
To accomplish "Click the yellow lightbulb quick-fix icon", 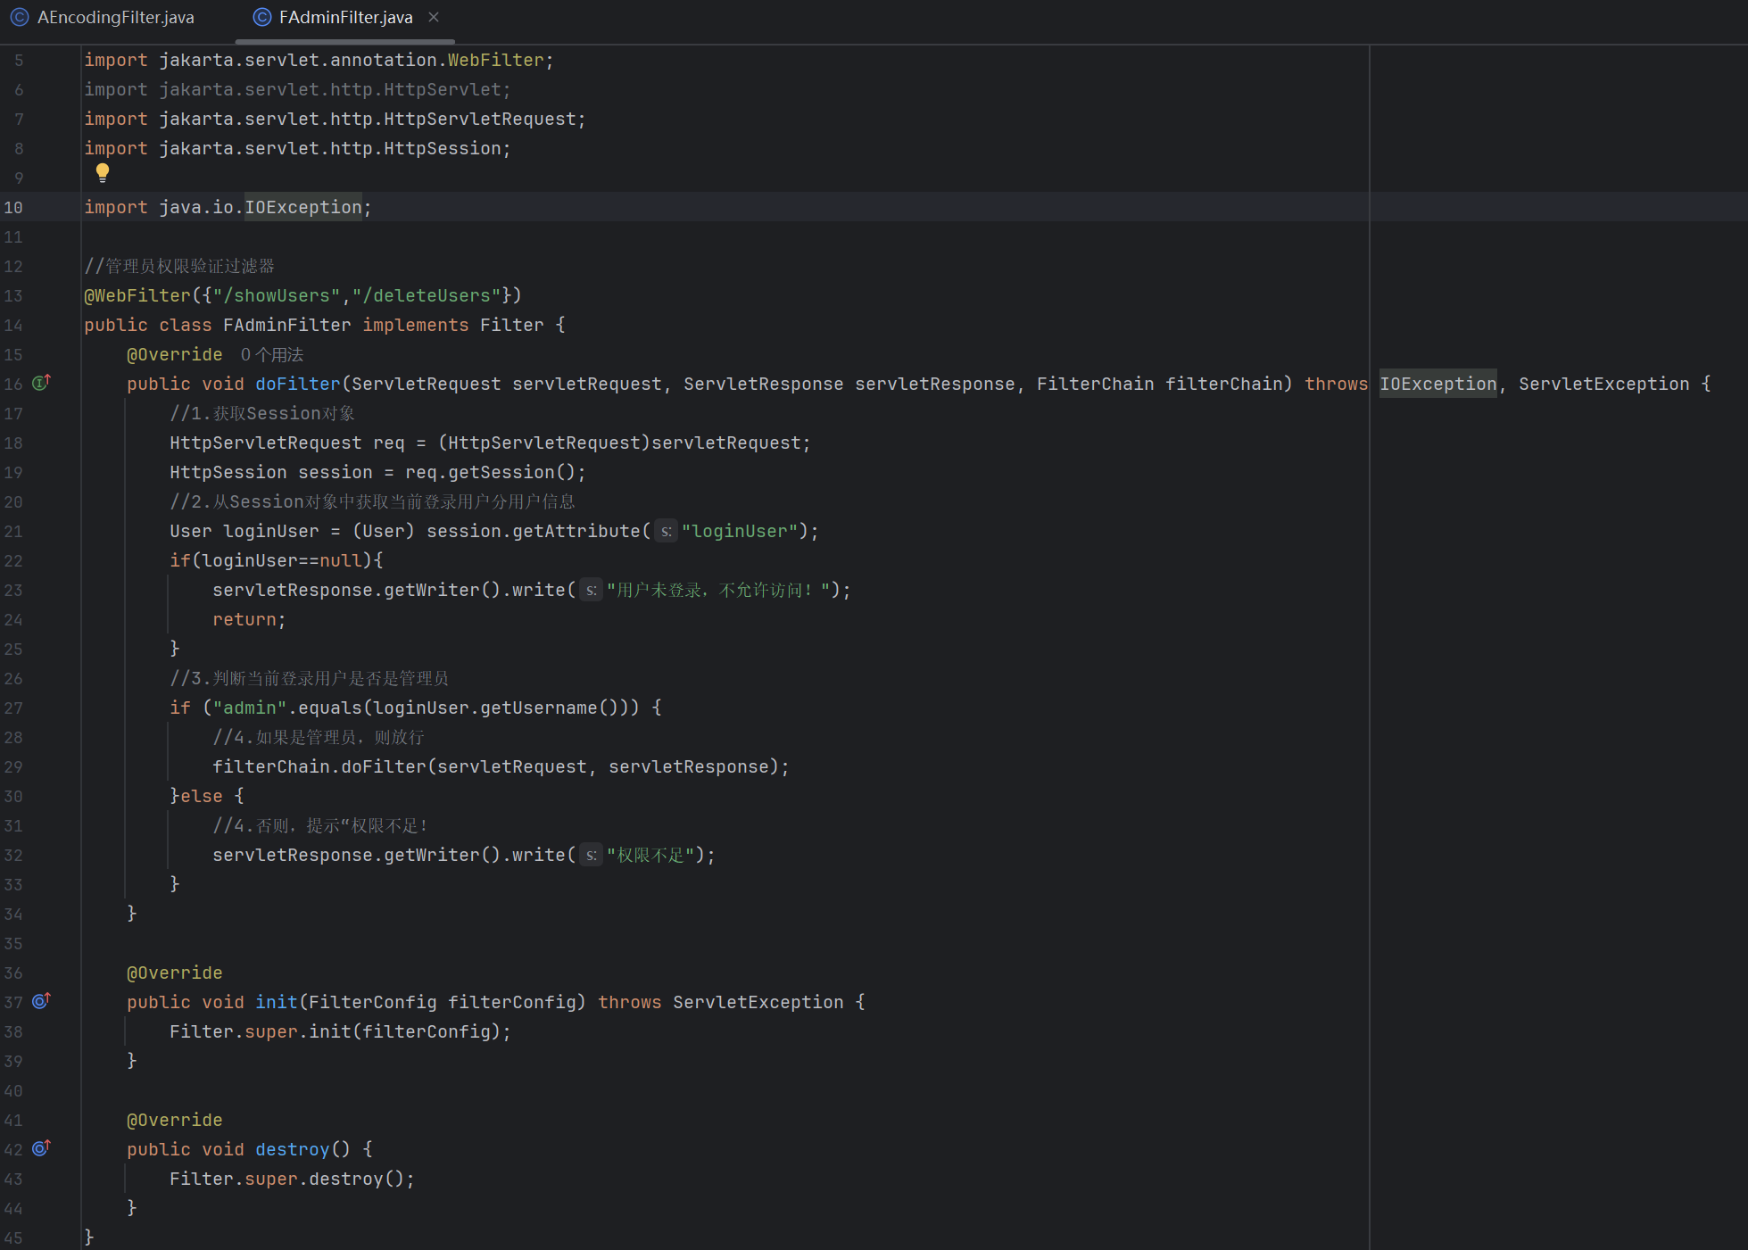I will point(103,172).
